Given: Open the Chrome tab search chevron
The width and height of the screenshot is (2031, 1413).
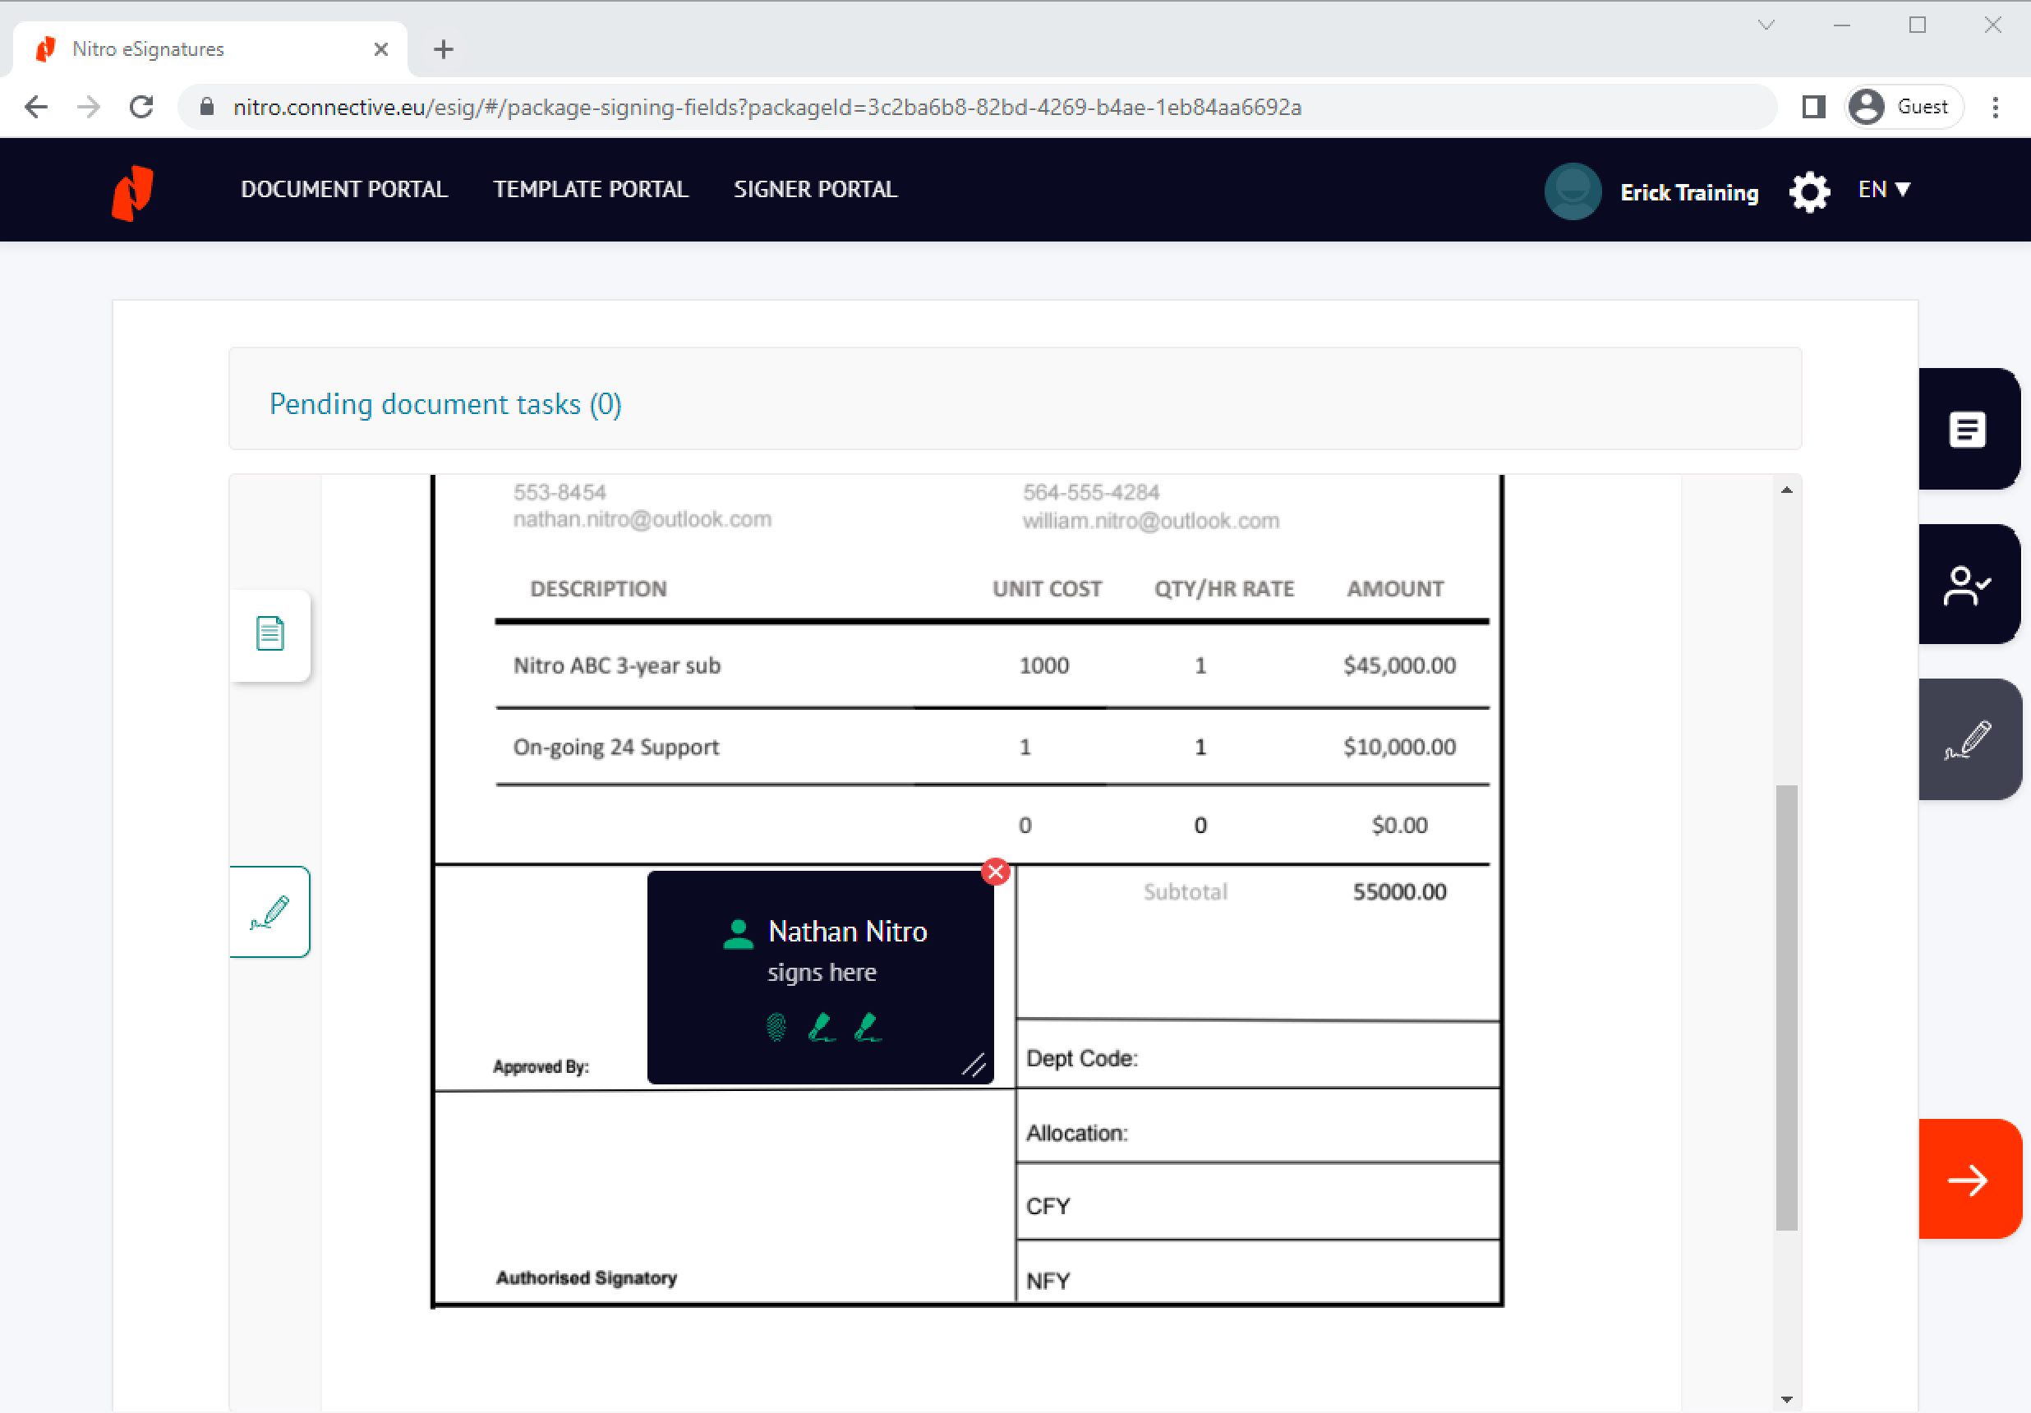Looking at the screenshot, I should click(x=1766, y=25).
